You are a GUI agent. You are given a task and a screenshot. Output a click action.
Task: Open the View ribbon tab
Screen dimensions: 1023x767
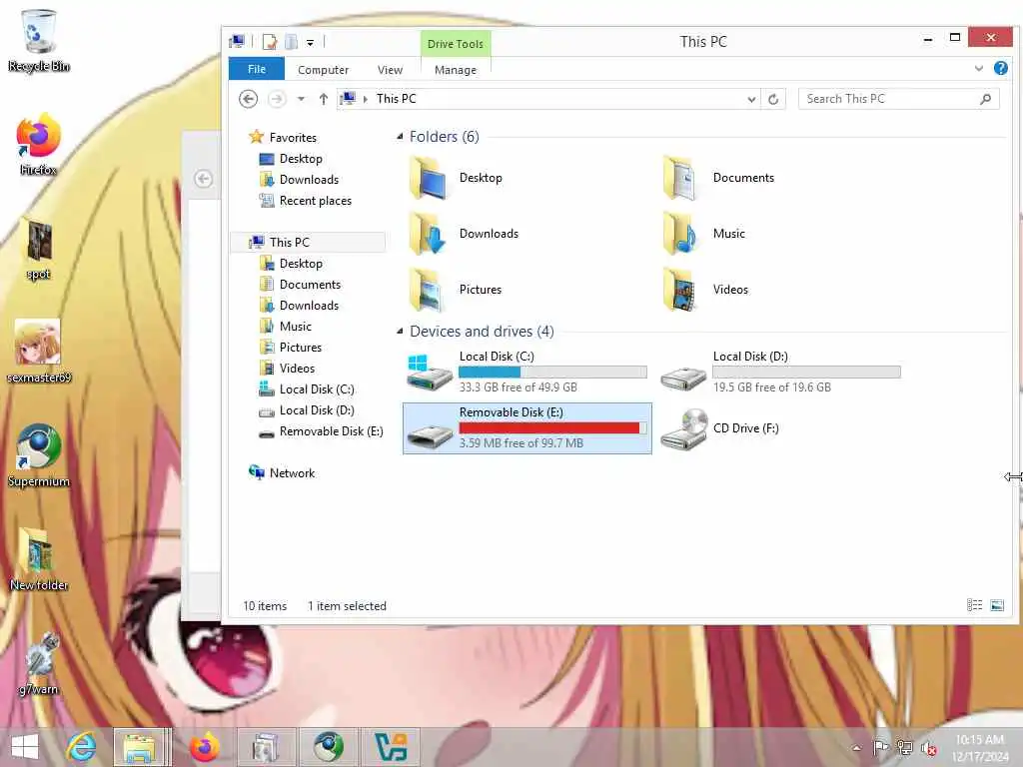point(390,70)
